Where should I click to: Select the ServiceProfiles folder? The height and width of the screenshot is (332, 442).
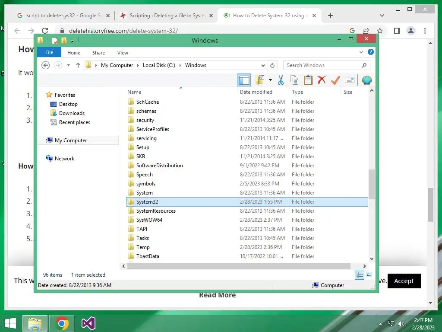pyautogui.click(x=247, y=129)
